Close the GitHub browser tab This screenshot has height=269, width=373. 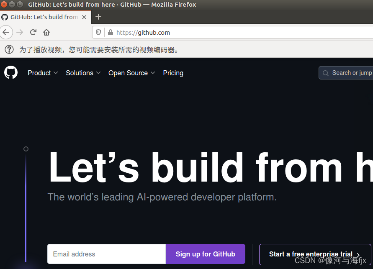click(x=84, y=17)
